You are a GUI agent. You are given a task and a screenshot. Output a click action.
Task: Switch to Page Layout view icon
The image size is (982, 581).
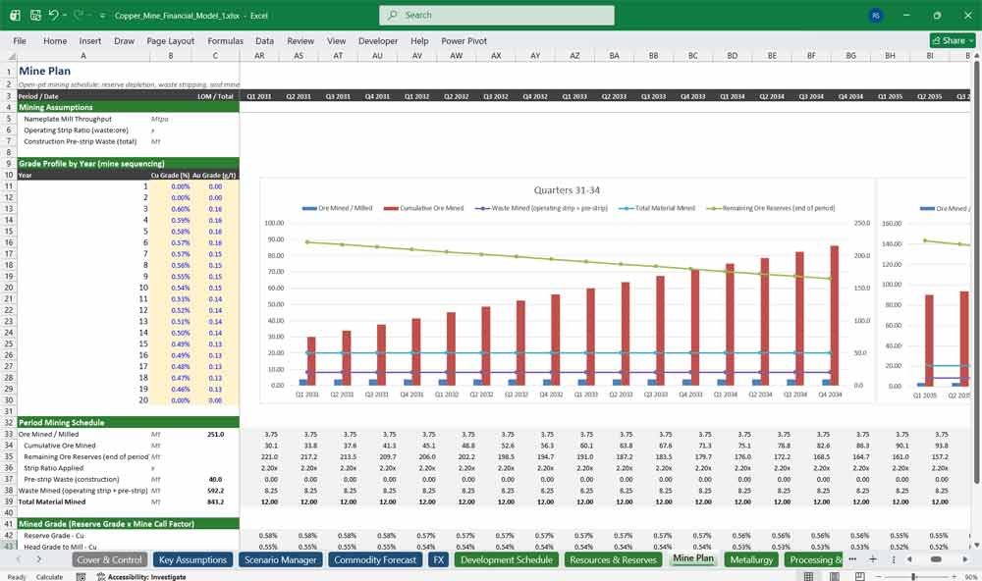[834, 576]
